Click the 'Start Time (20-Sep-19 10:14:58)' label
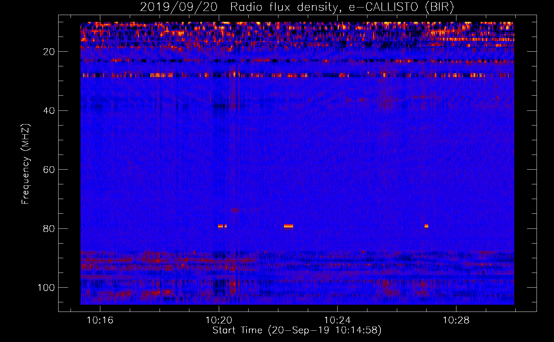The width and height of the screenshot is (554, 342). pos(297,330)
